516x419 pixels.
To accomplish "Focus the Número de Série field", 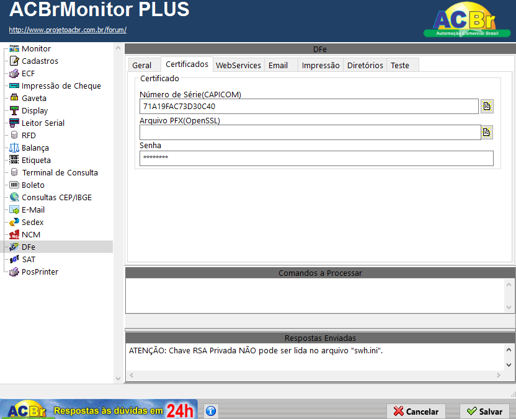I will 309,106.
